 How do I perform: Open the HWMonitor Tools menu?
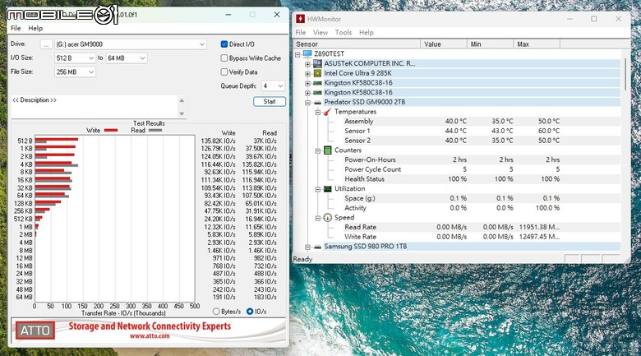[344, 32]
